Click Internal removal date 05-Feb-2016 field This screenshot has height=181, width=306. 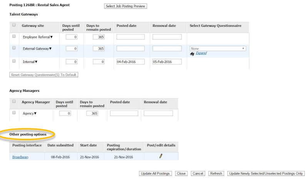click(167, 62)
